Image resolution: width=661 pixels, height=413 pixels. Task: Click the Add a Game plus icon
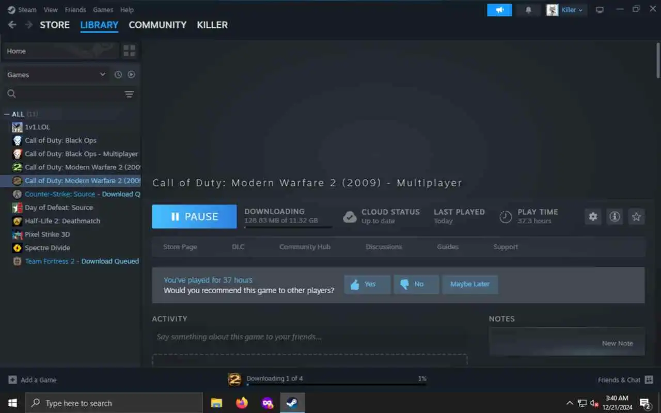click(12, 380)
